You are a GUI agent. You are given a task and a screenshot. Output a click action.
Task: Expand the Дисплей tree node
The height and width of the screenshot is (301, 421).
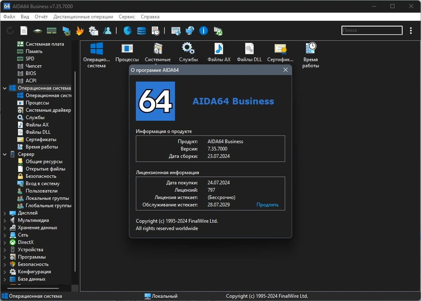click(4, 213)
